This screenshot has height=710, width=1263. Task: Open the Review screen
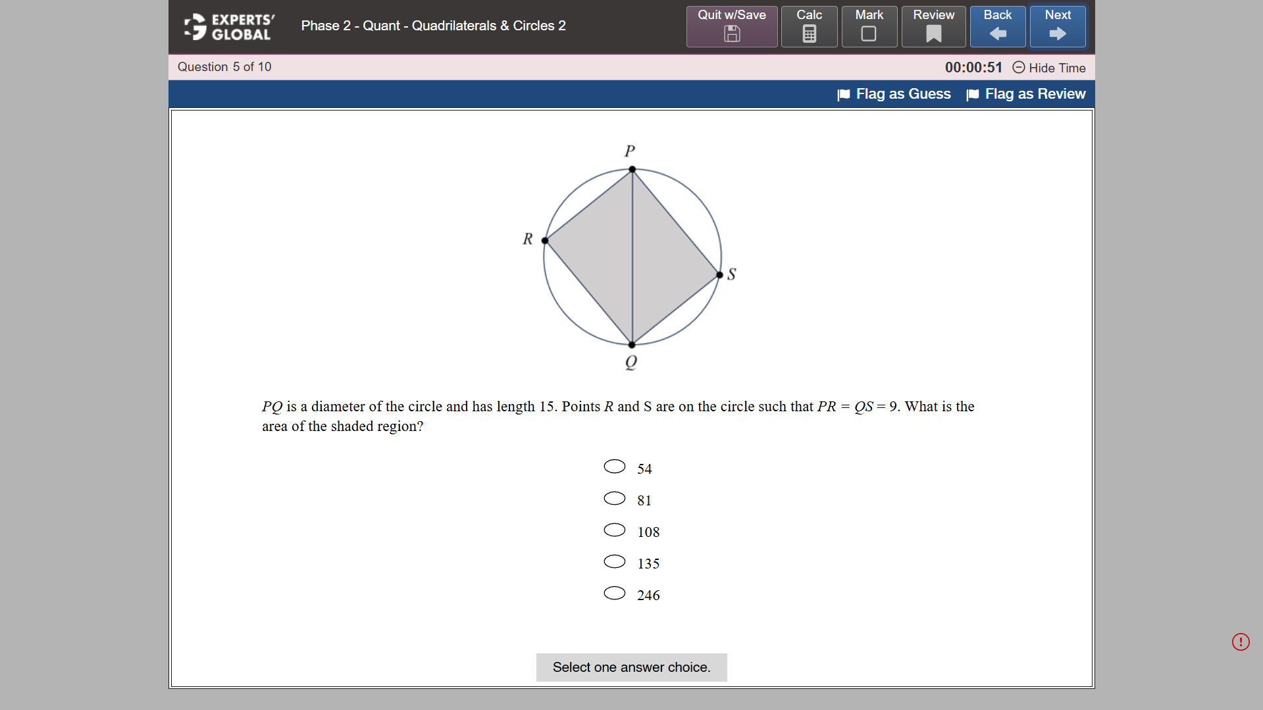(933, 26)
